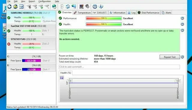192x110 pixels.
Task: Open the Disk menu
Action: click(x=16, y=1)
